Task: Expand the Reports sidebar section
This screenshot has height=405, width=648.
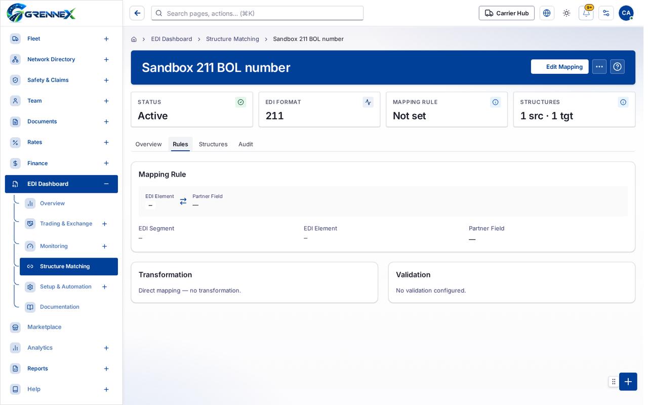Action: [106, 369]
